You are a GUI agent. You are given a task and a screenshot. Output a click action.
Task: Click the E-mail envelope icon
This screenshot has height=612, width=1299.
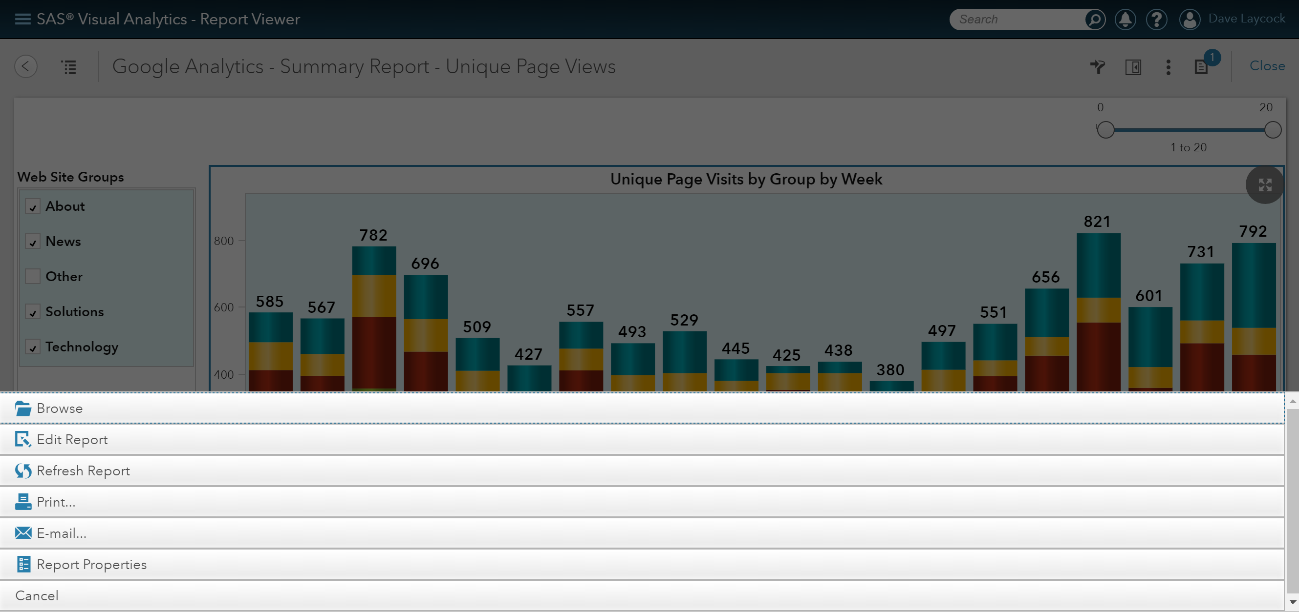(23, 533)
